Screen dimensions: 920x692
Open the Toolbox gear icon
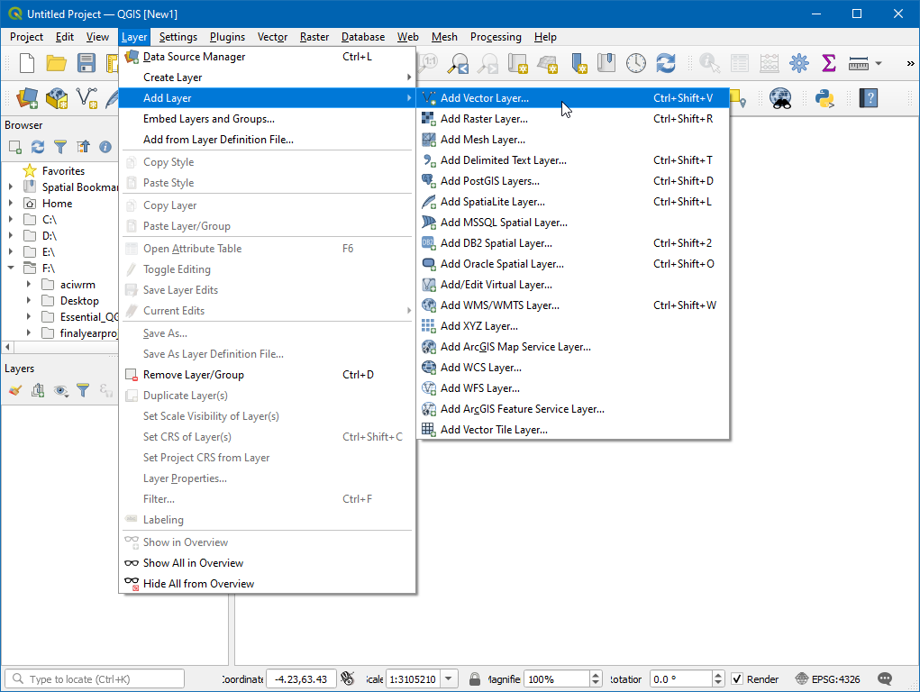coord(798,63)
